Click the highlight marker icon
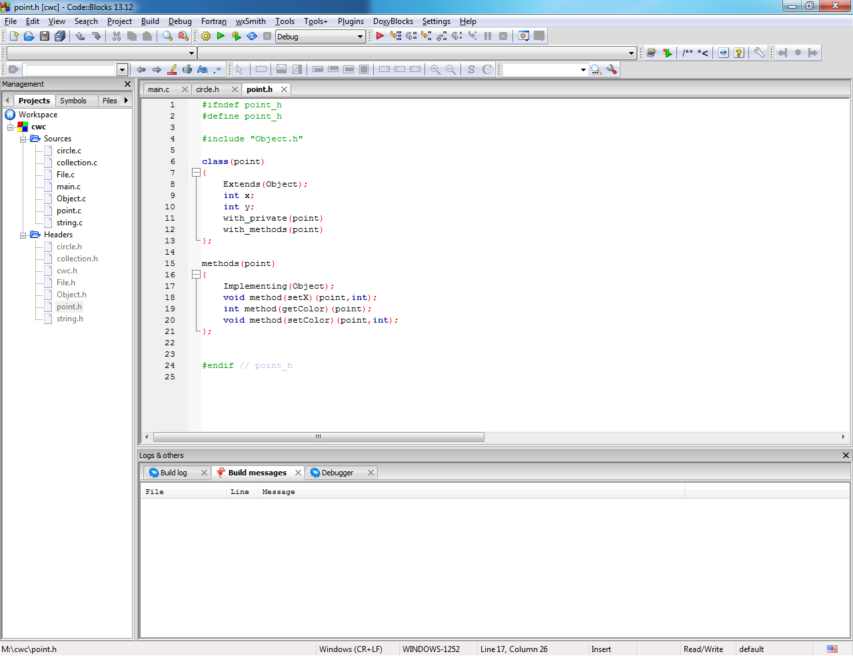This screenshot has height=656, width=853. point(172,69)
